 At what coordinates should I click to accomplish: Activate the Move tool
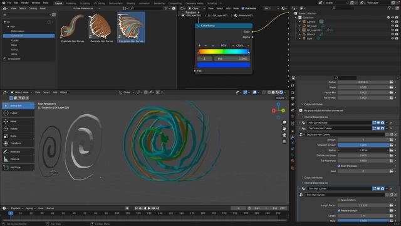point(18,121)
